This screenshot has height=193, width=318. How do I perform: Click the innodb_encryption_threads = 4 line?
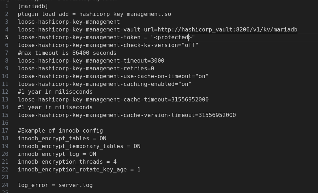click(x=67, y=162)
